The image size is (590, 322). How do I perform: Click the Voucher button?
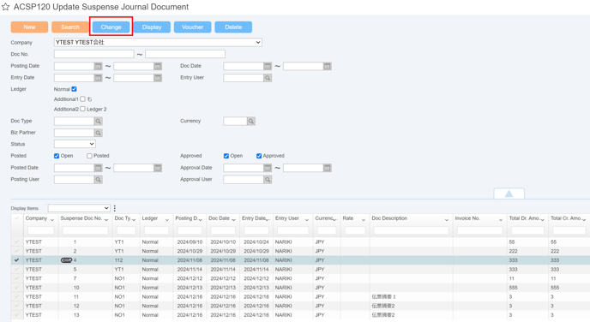(193, 27)
